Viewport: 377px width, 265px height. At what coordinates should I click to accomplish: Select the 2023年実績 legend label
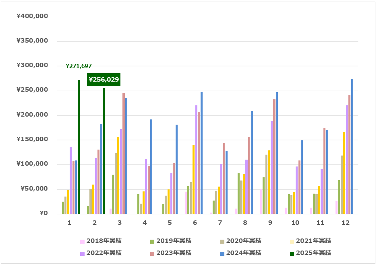click(x=174, y=253)
